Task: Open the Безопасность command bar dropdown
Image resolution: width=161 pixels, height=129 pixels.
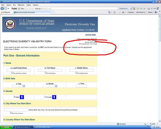Action: [141, 12]
